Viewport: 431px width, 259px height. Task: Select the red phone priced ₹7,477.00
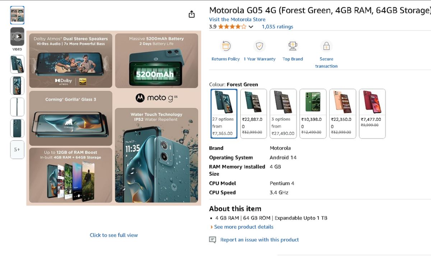[x=372, y=113]
